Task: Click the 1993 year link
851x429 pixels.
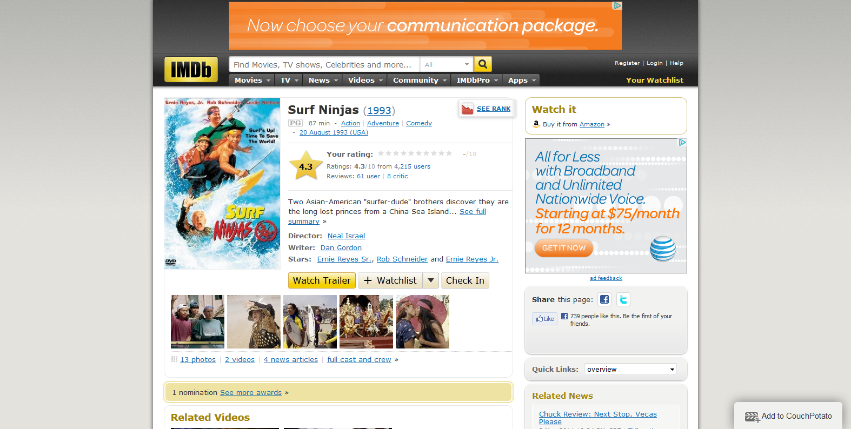Action: pos(379,111)
